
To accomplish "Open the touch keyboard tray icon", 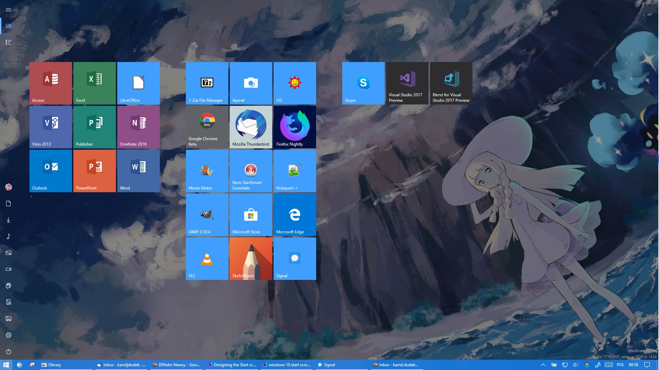I will (x=608, y=365).
